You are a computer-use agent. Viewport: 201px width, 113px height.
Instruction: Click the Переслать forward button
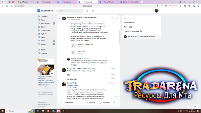(105, 102)
